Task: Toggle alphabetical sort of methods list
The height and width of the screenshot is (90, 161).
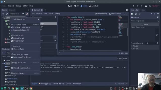Action: 55,37
